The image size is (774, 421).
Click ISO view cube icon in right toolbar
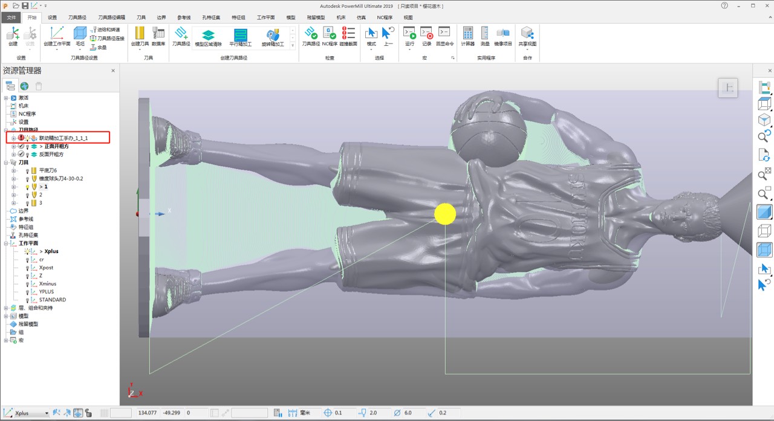pyautogui.click(x=764, y=120)
